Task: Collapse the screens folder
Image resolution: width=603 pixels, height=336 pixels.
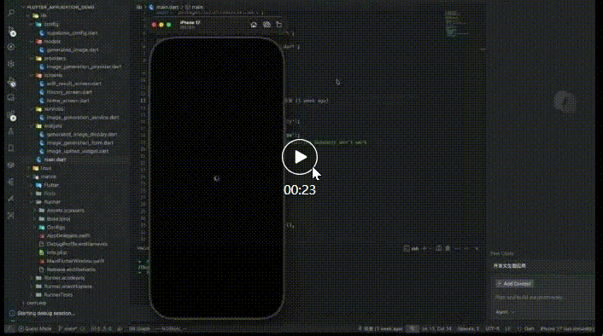Action: 53,75
